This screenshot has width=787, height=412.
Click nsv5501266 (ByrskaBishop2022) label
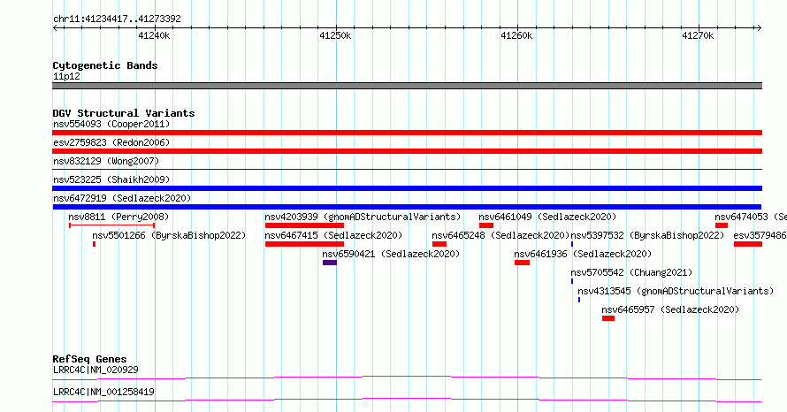[x=169, y=235]
